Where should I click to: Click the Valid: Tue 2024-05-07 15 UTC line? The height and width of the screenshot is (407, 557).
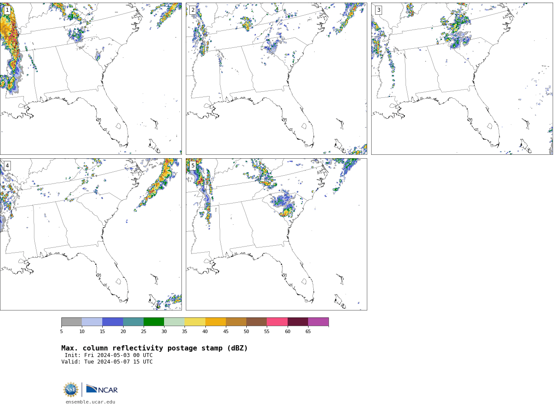pos(107,362)
